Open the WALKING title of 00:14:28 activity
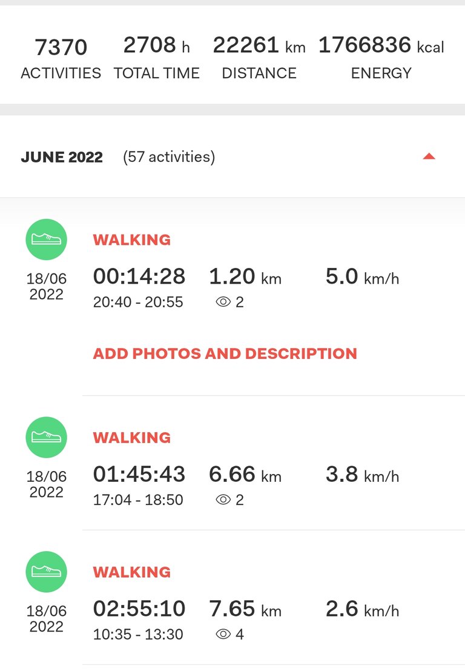 tap(131, 239)
